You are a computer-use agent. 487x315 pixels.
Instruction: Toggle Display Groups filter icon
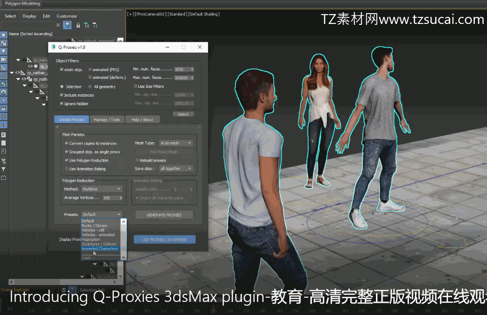click(x=3, y=84)
